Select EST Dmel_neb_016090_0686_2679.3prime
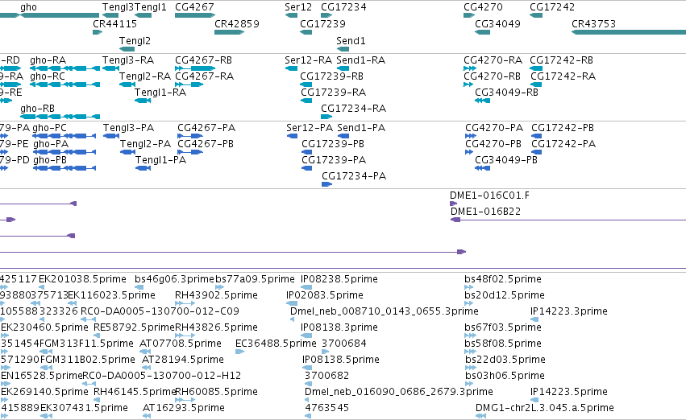686x420 pixels. point(398,392)
